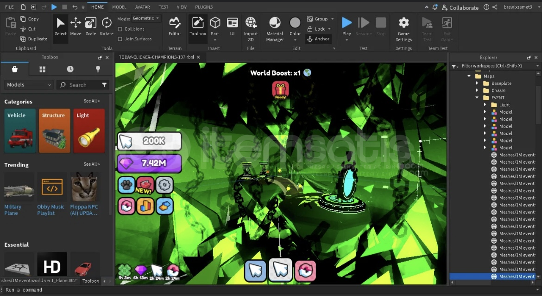
Task: Open the Group dropdown arrow
Action: [333, 19]
